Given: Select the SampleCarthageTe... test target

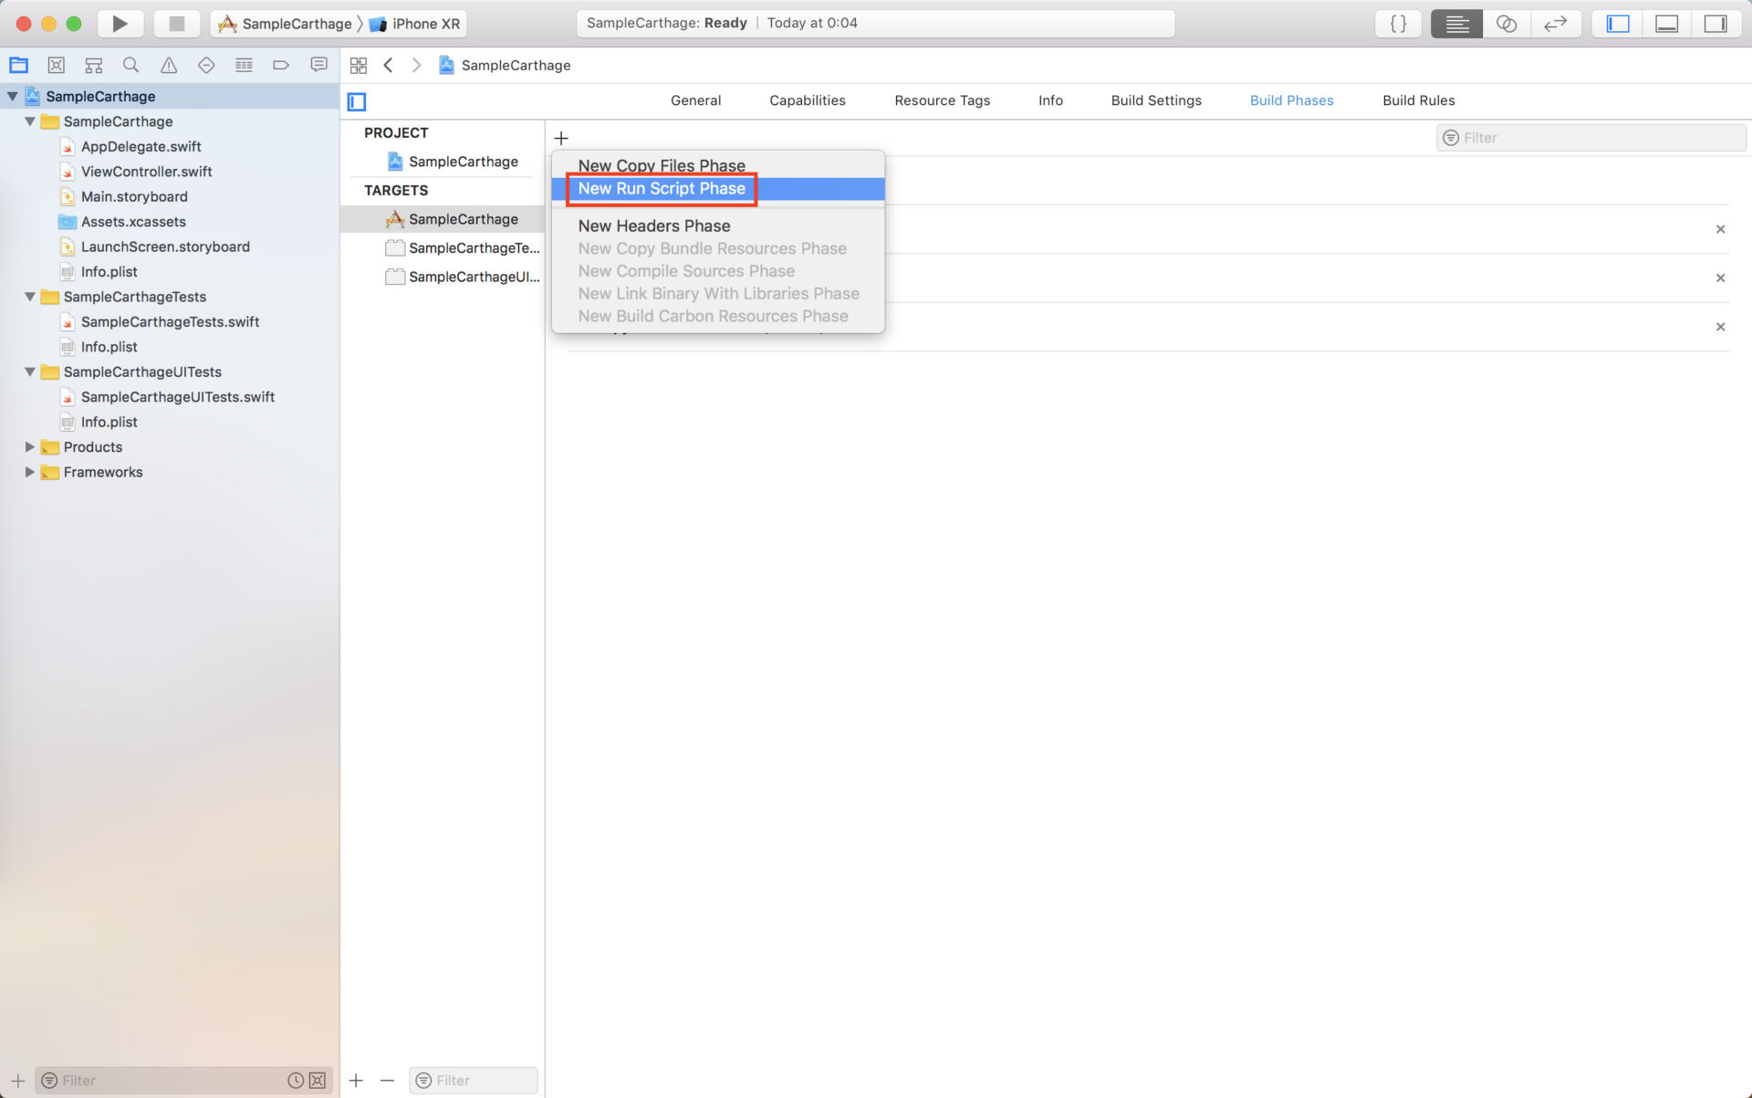Looking at the screenshot, I should tap(464, 247).
